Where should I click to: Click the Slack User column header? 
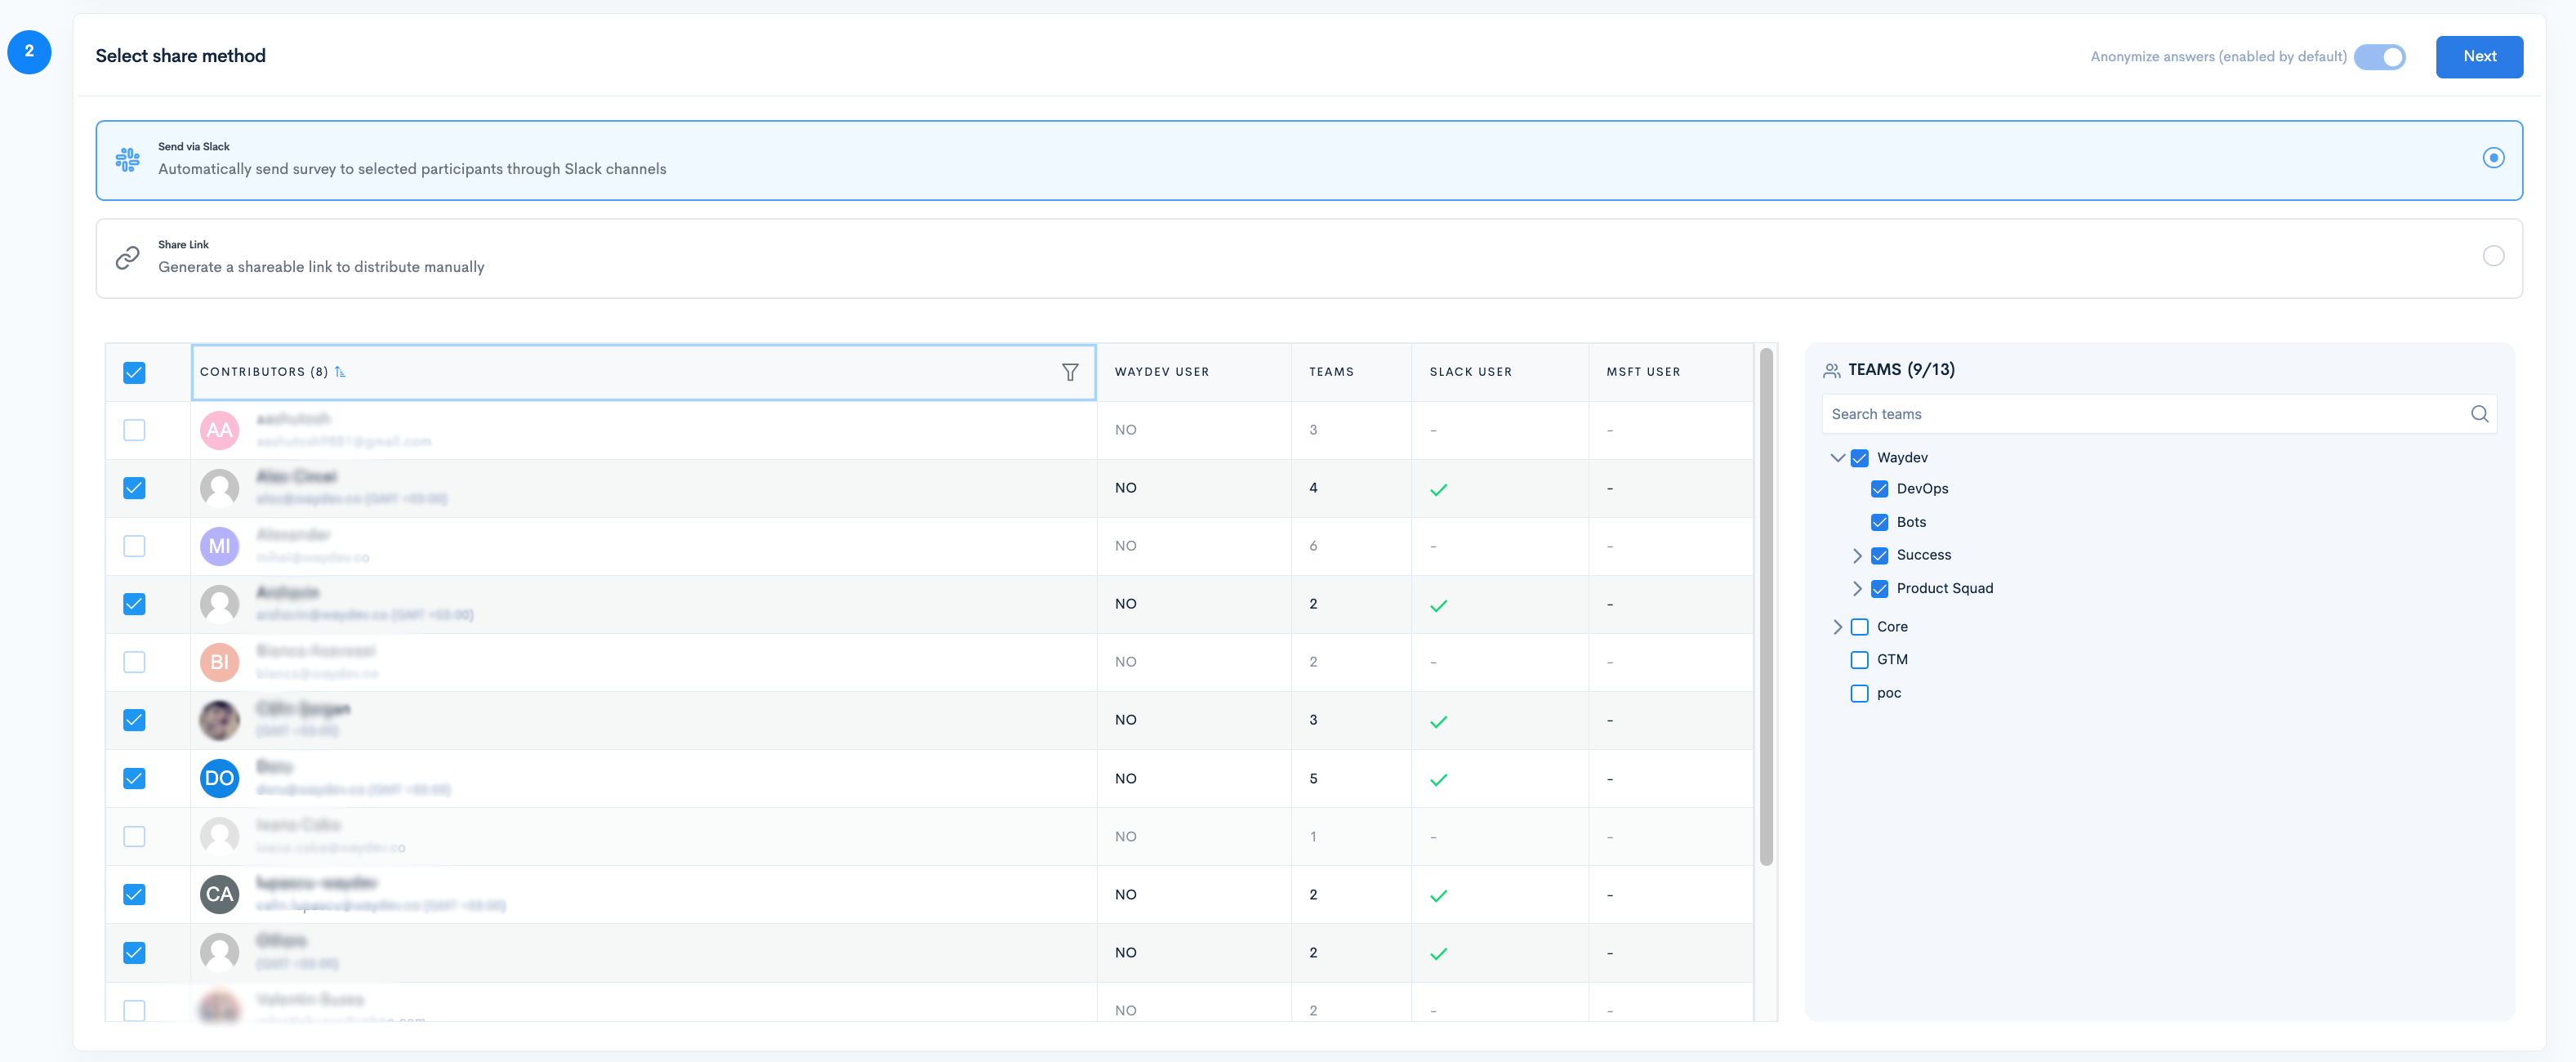(x=1470, y=372)
